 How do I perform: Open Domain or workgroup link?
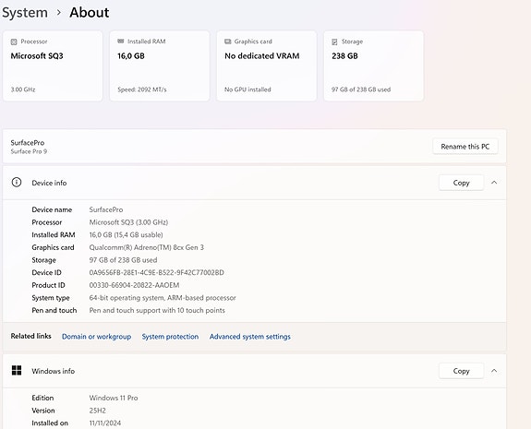coord(96,337)
